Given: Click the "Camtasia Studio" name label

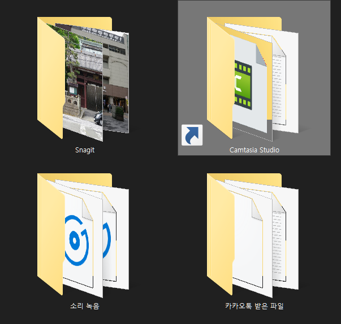Looking at the screenshot, I should (254, 150).
